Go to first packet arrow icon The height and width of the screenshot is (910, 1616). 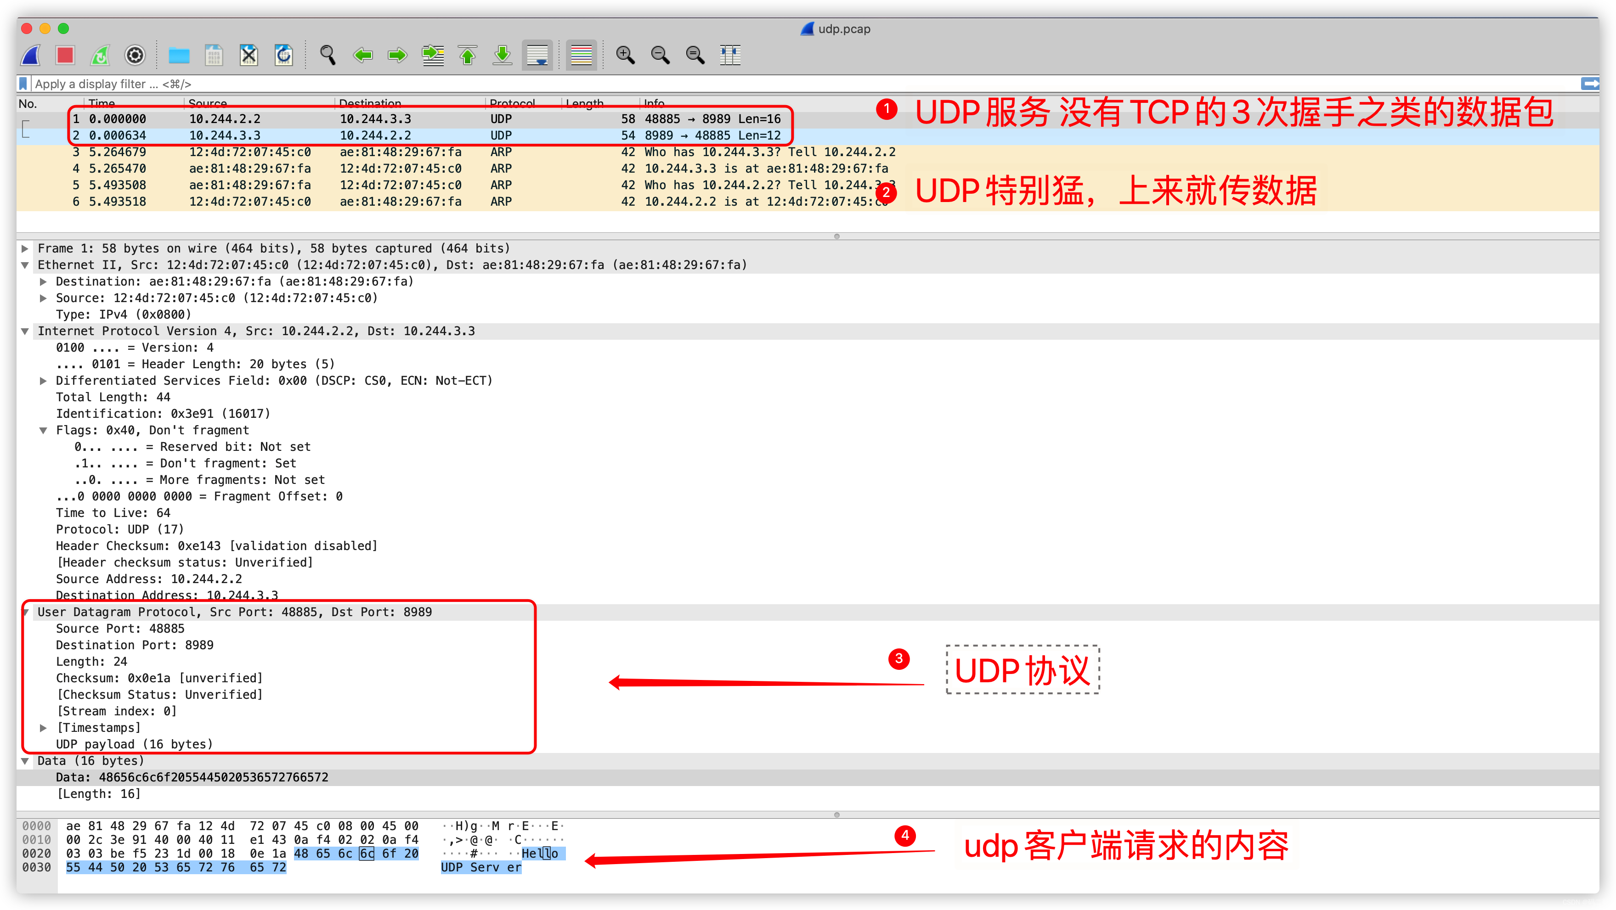[467, 56]
